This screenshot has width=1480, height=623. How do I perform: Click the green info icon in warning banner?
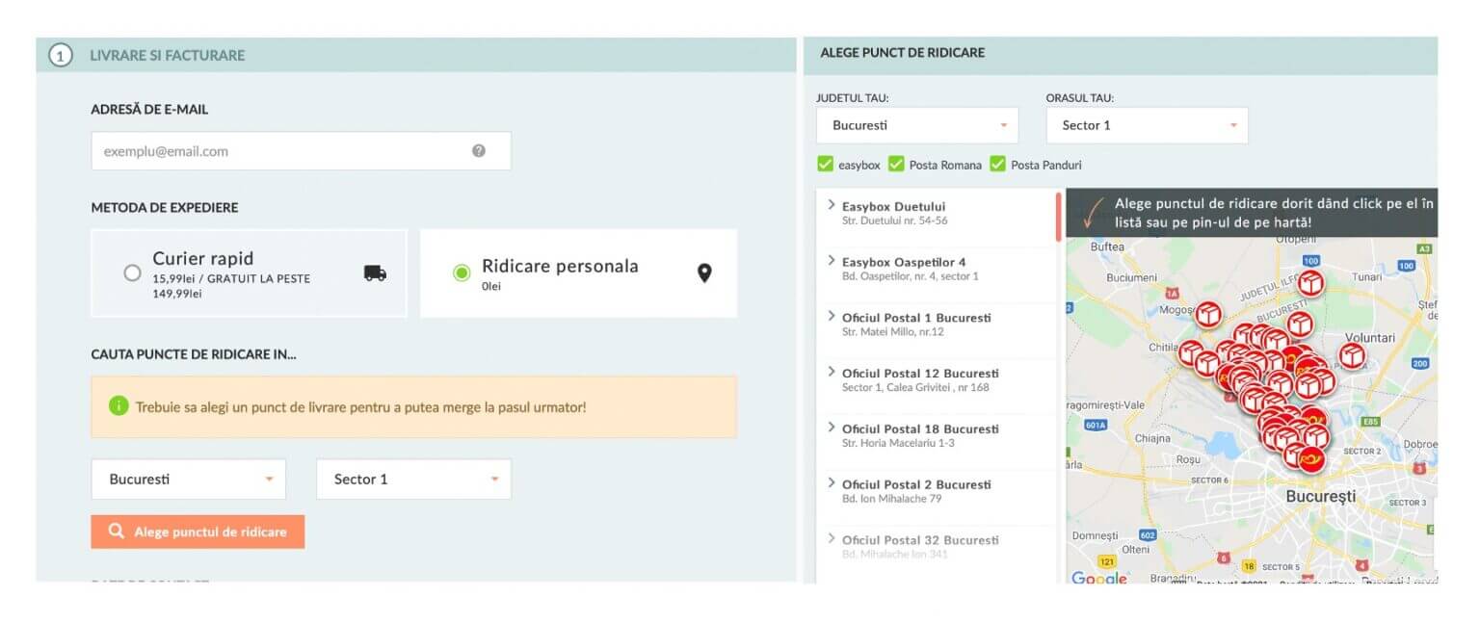coord(119,406)
